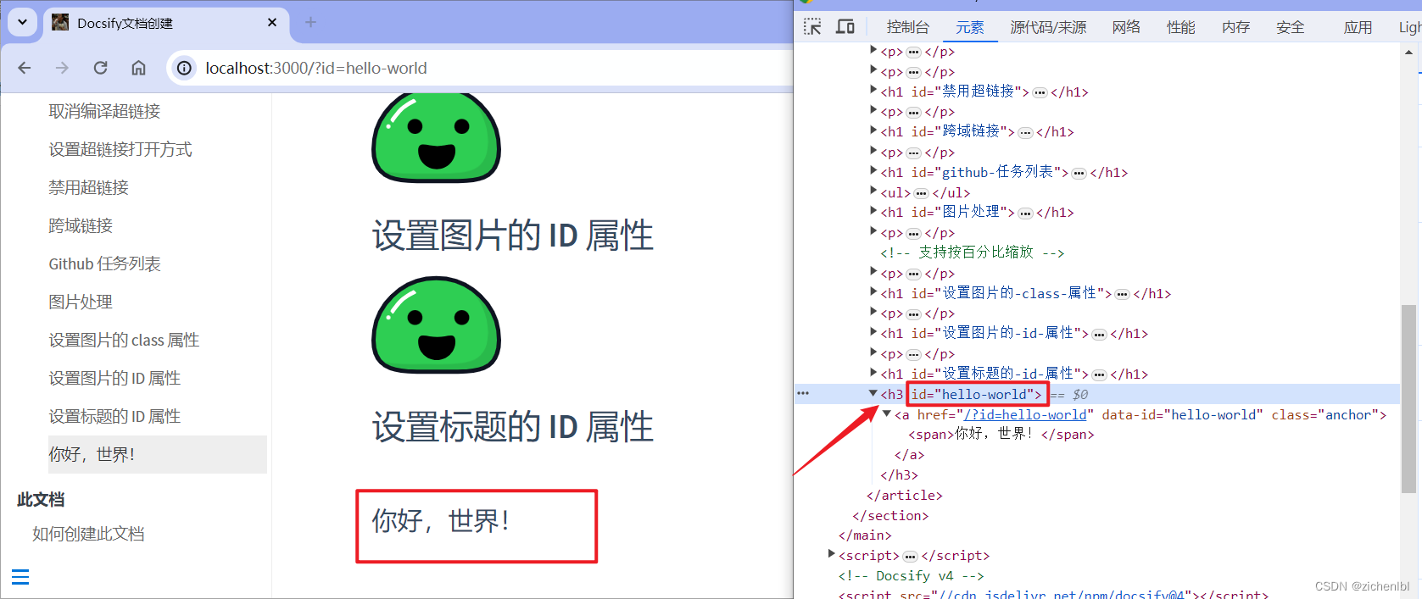Collapse the anchor a element node
This screenshot has height=599, width=1422.
coord(887,413)
